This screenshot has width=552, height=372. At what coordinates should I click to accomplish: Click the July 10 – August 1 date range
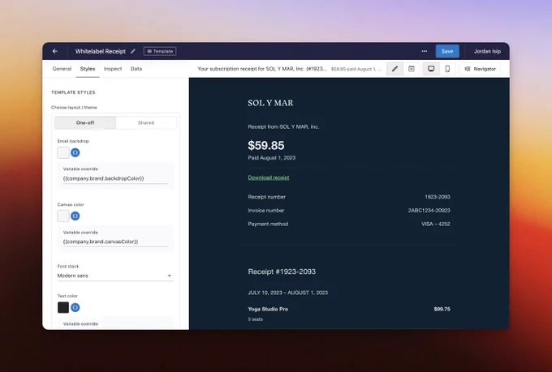pyautogui.click(x=288, y=293)
